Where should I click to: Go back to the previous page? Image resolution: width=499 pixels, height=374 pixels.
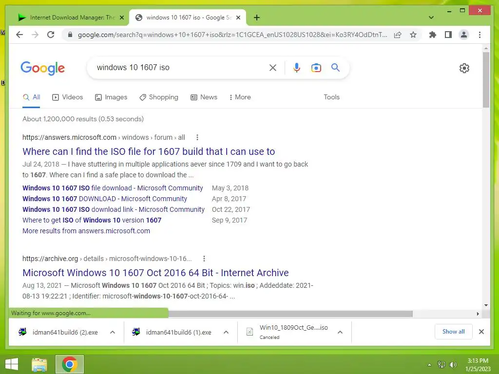tap(19, 35)
